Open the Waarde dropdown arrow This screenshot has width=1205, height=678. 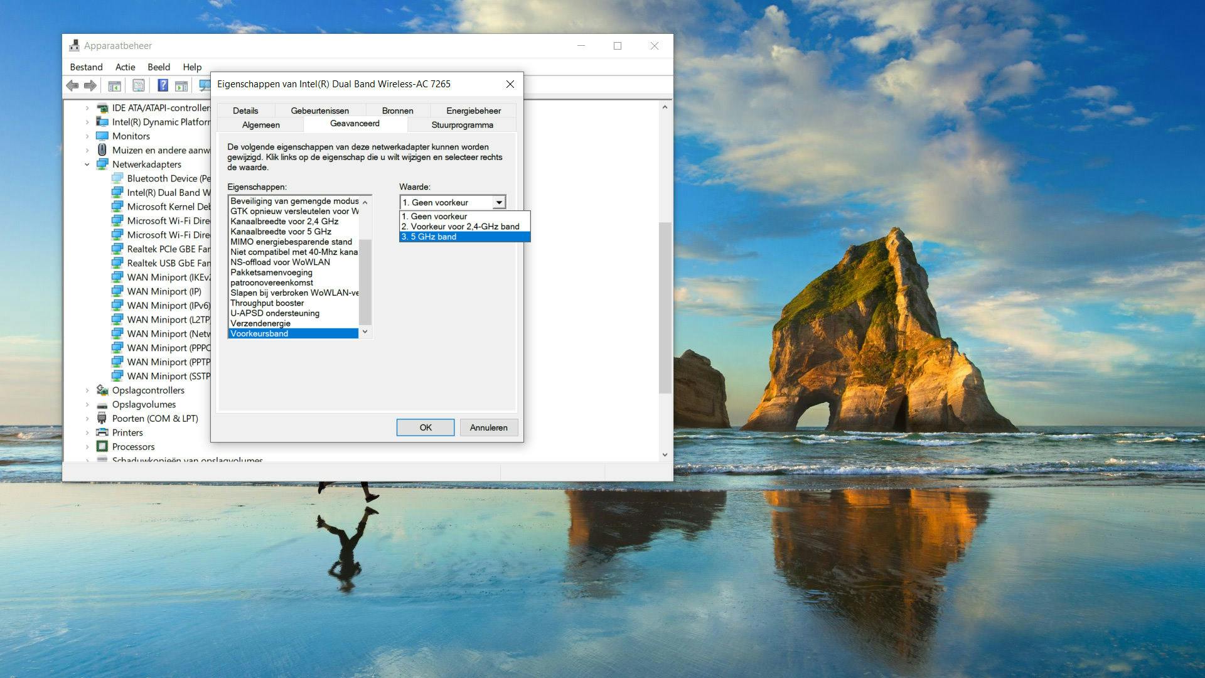499,203
